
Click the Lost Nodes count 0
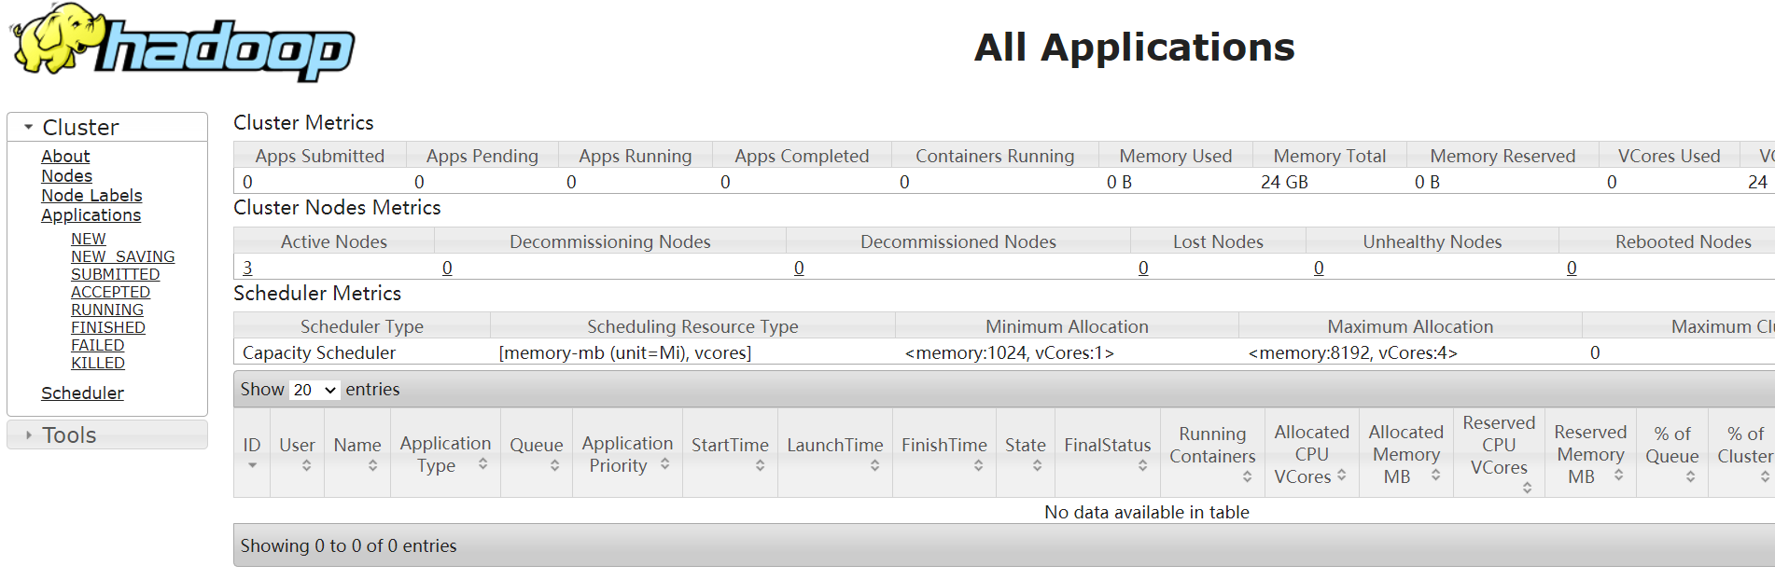point(1143,268)
